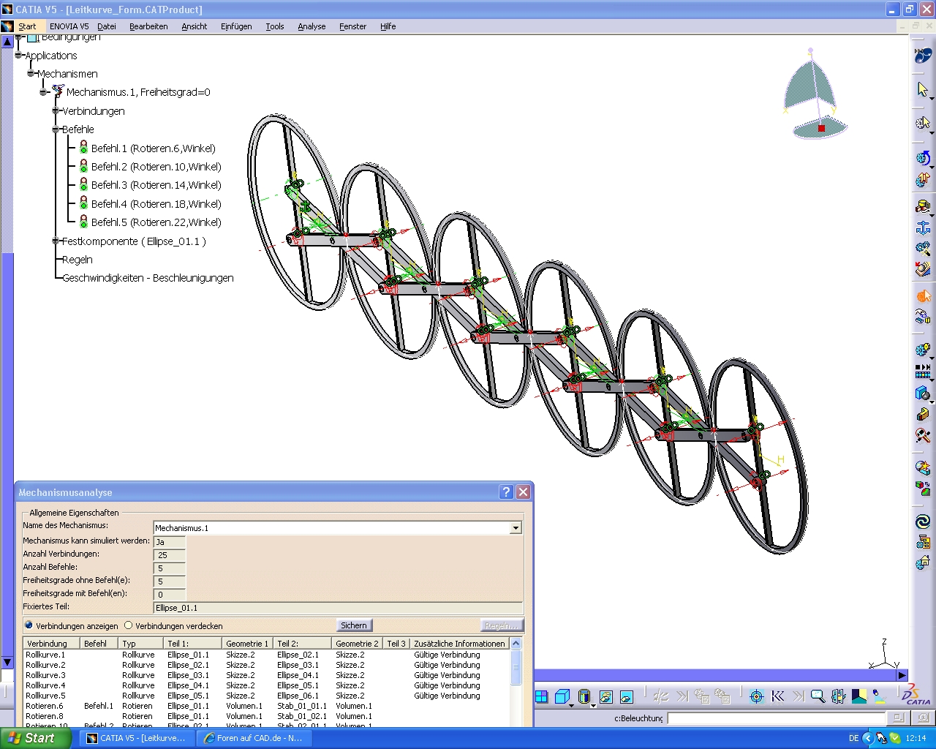Launch Simulation with Commands icon
This screenshot has width=936, height=749.
[923, 158]
